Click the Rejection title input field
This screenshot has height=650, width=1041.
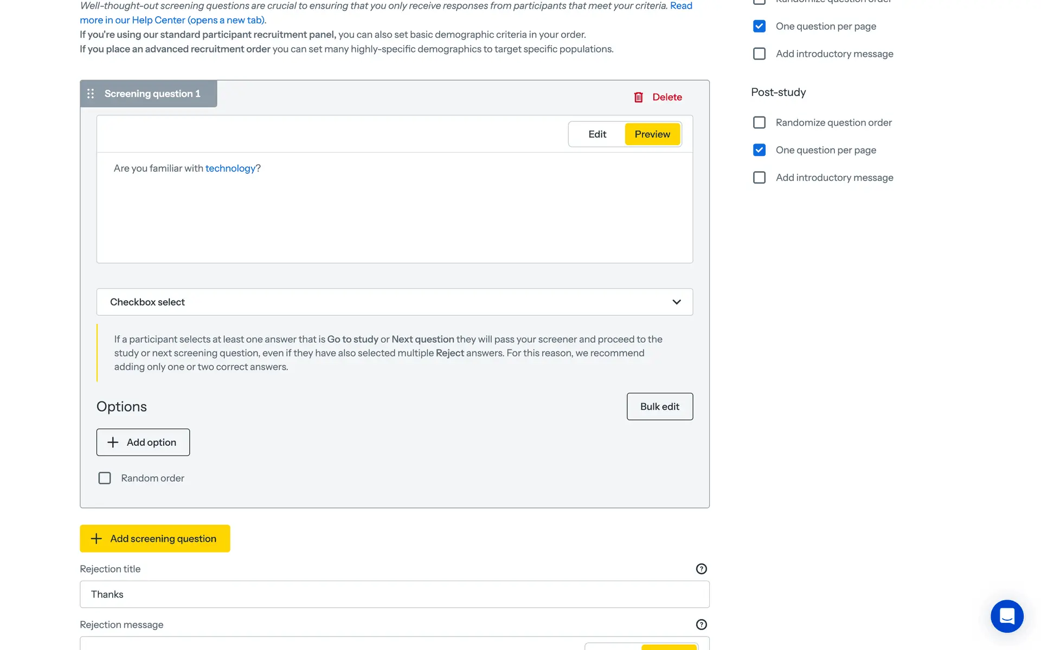[394, 594]
